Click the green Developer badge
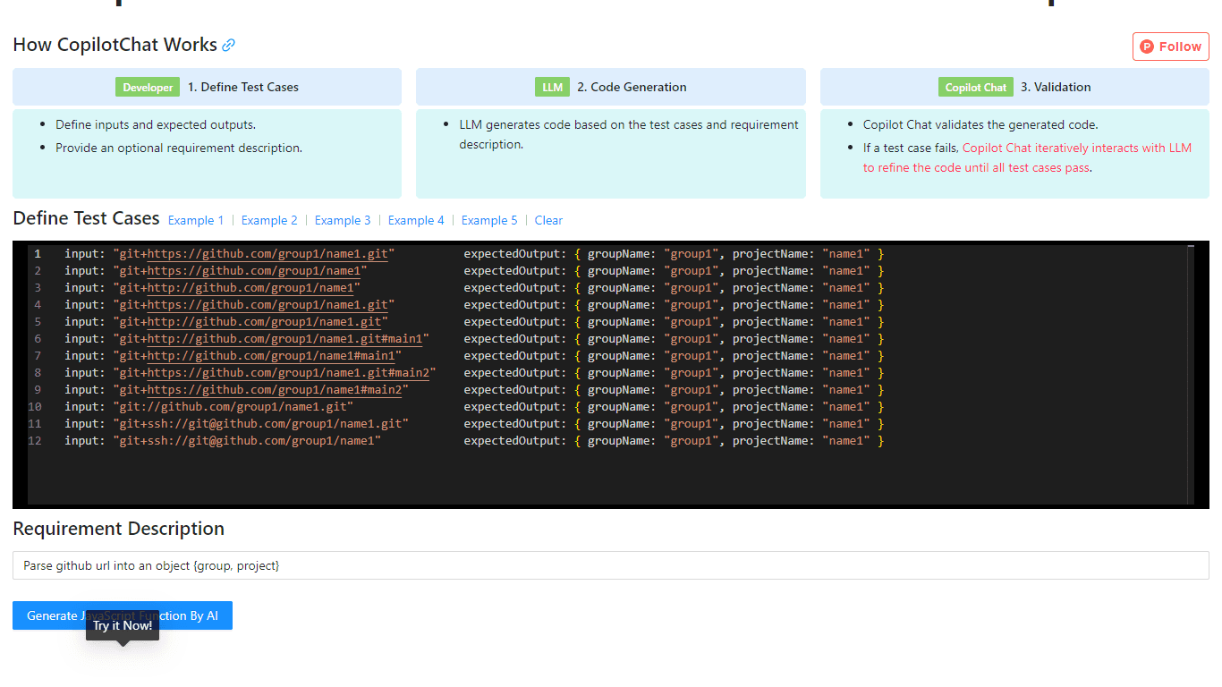The height and width of the screenshot is (687, 1222). (148, 87)
